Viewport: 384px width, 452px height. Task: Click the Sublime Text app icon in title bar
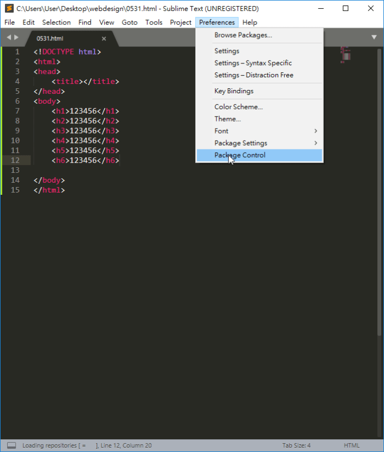click(8, 8)
